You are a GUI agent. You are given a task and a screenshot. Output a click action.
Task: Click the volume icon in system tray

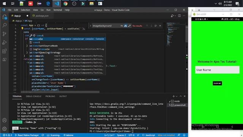click(x=220, y=3)
